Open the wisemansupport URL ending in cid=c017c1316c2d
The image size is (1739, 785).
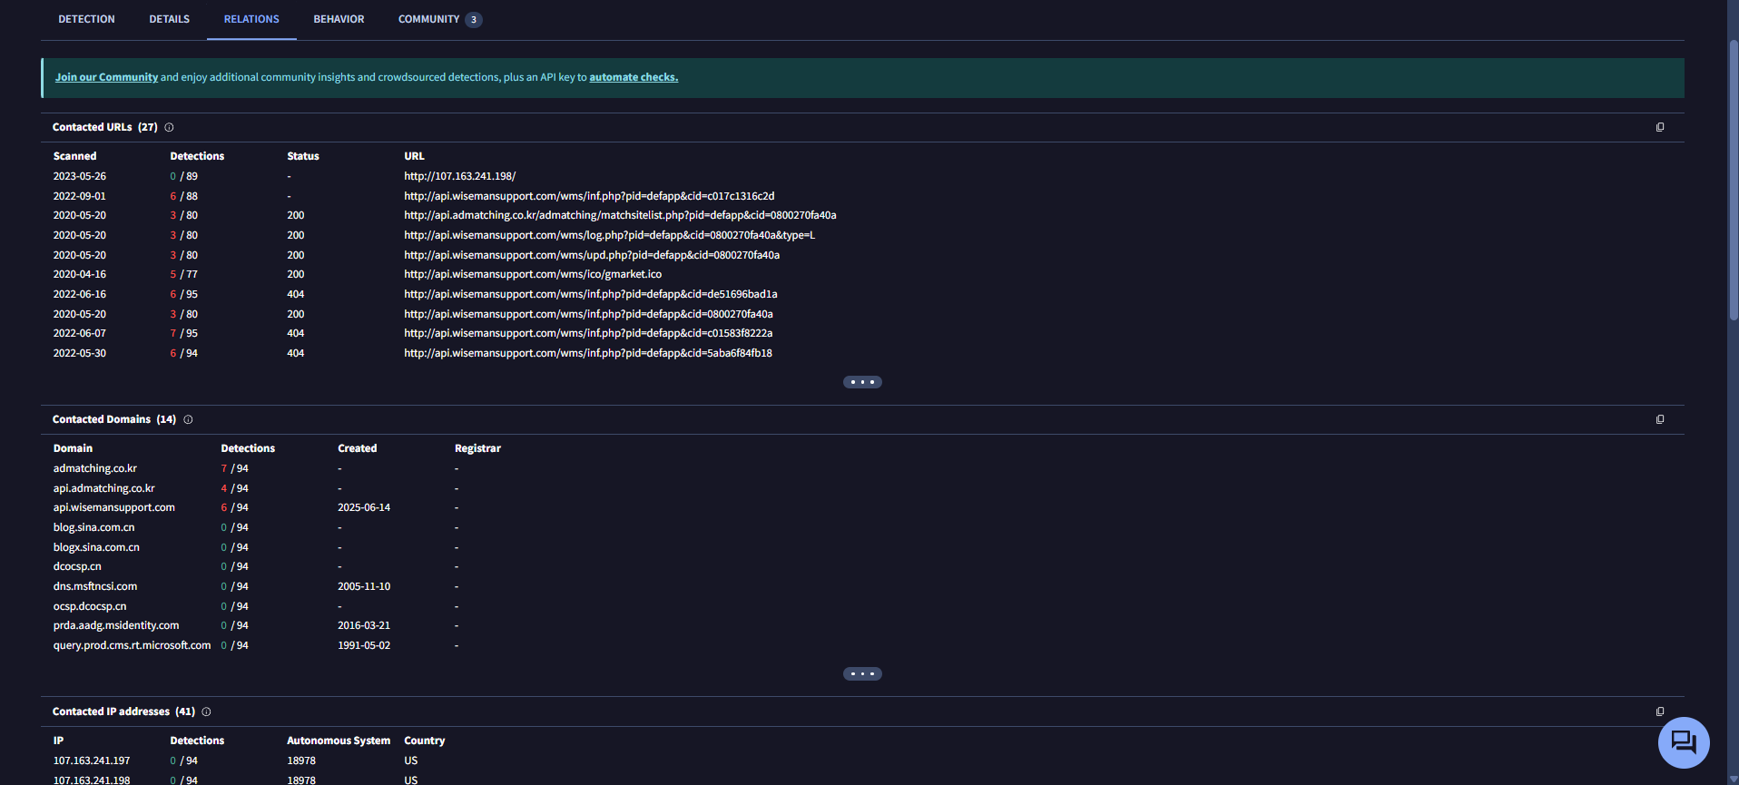(589, 196)
